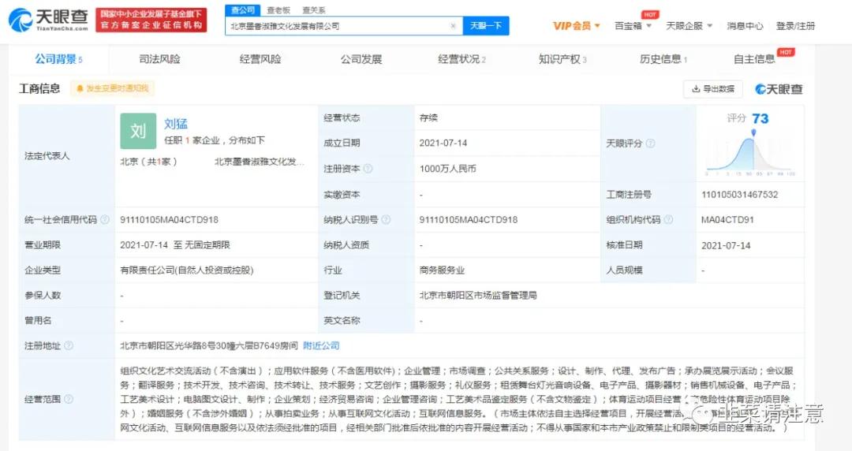Click the help icon next to 注册地址

(x=69, y=345)
